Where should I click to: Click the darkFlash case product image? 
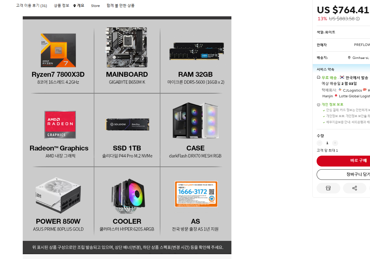coord(196,120)
